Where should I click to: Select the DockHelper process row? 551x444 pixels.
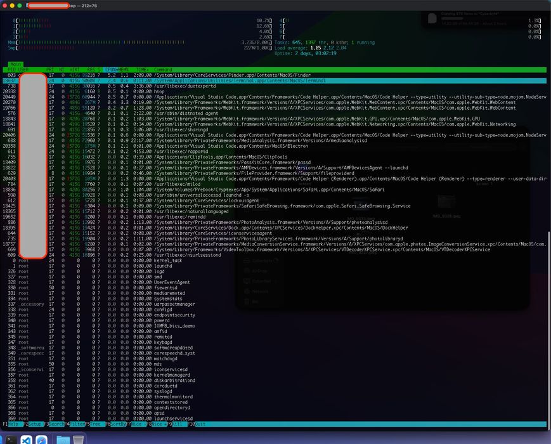275,228
